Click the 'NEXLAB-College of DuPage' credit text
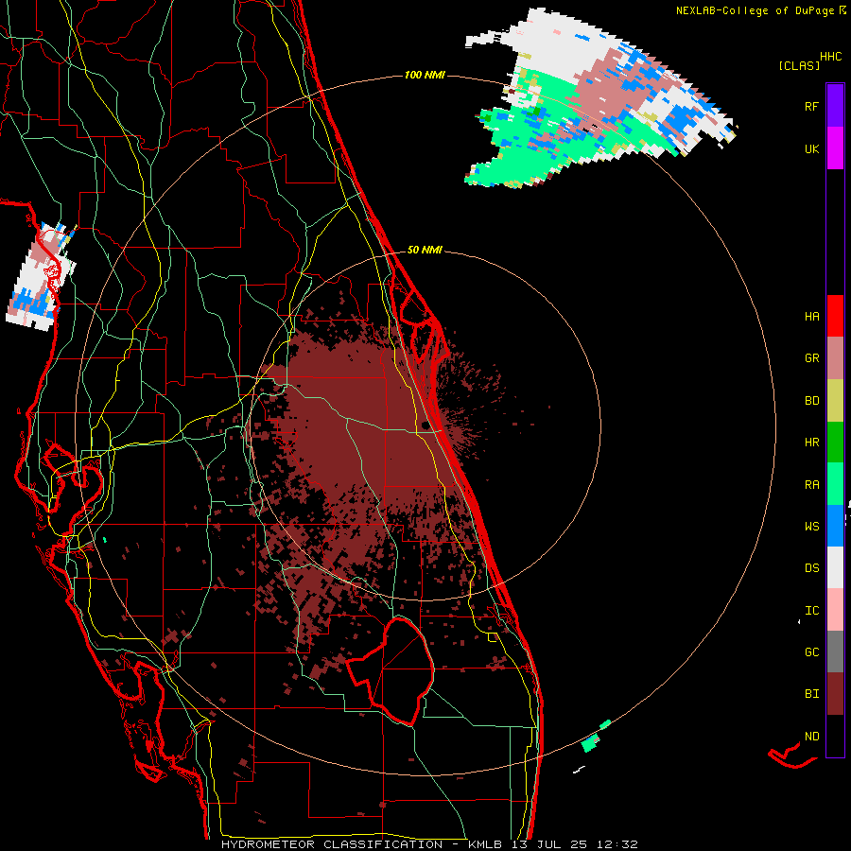Screen dimensions: 851x851 (x=755, y=10)
